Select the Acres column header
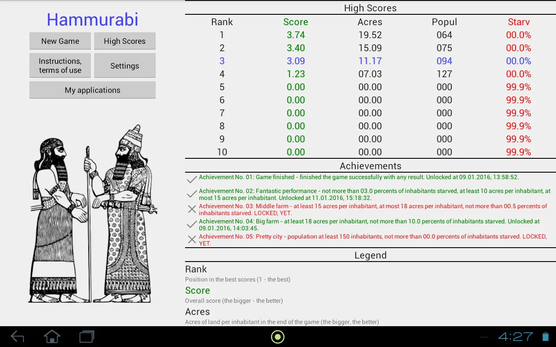This screenshot has height=347, width=556. click(370, 22)
